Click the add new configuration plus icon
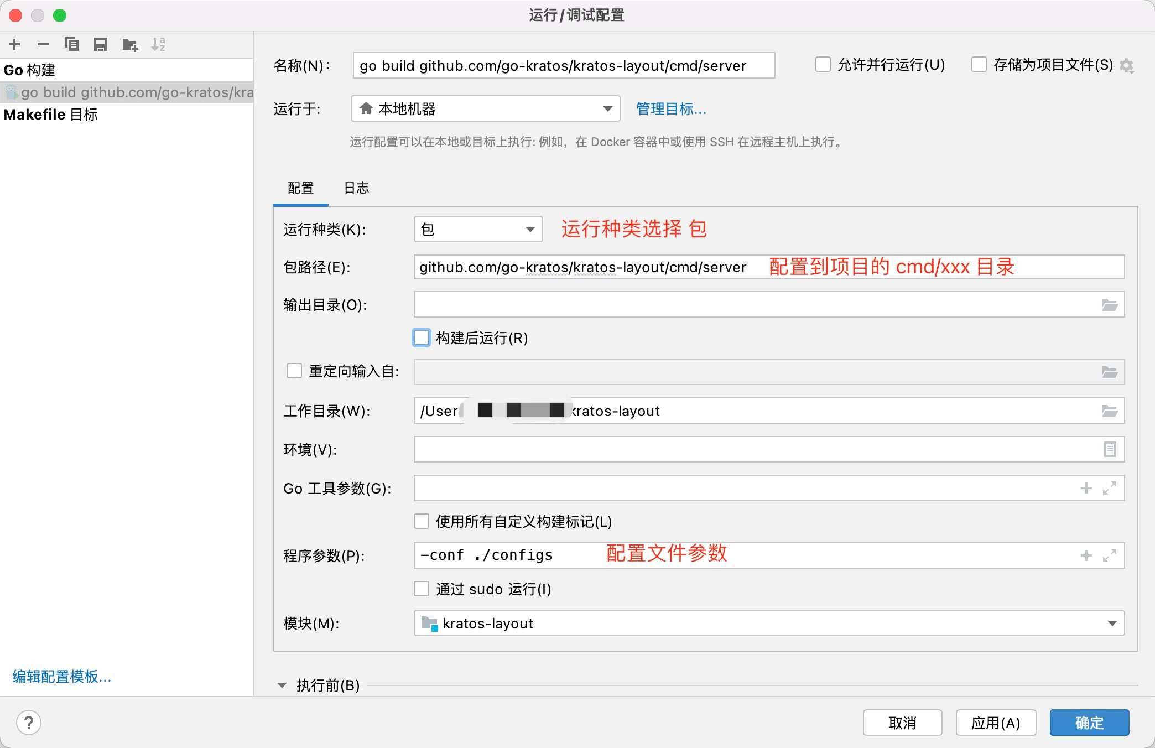This screenshot has width=1155, height=748. (15, 44)
